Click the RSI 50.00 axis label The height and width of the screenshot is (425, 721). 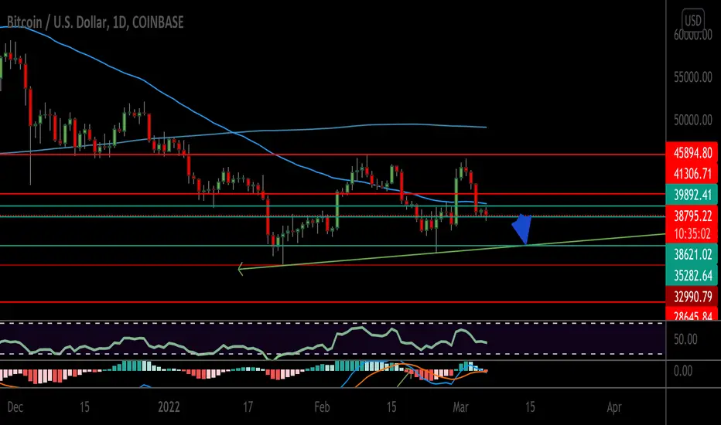click(x=685, y=339)
